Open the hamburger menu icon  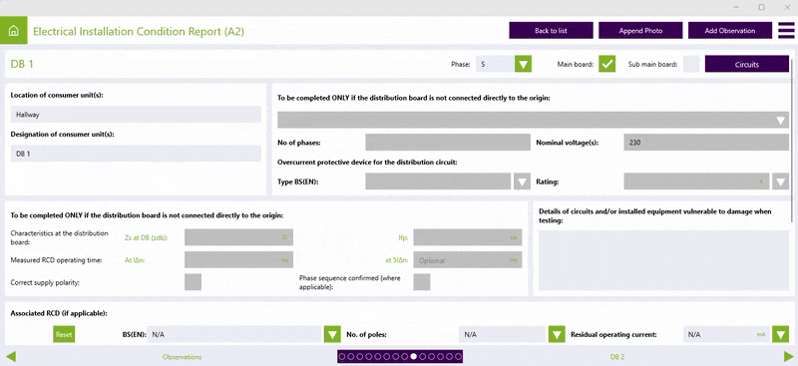786,31
